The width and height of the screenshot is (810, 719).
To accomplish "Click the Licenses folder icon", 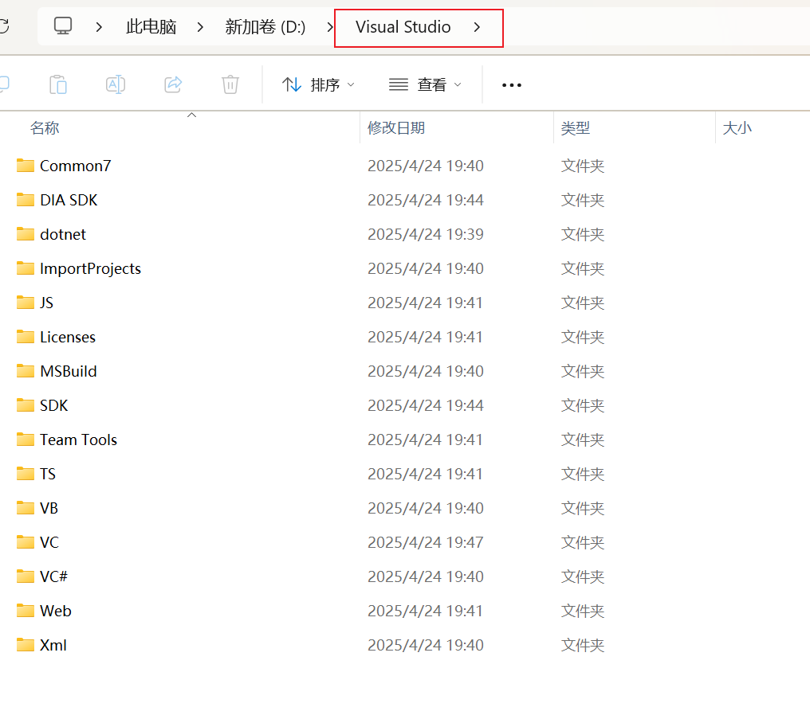I will pyautogui.click(x=26, y=337).
